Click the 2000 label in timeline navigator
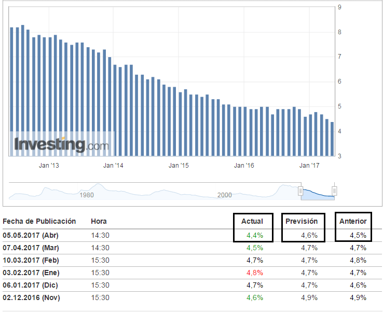 point(224,195)
